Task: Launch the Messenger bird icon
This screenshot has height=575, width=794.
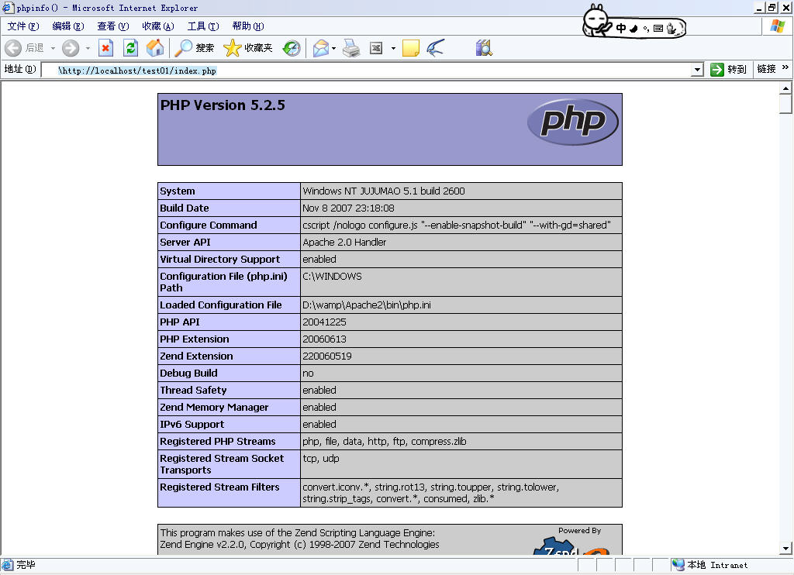Action: tap(436, 48)
